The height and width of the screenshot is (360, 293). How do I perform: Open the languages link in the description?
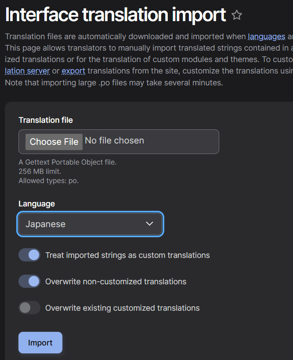tap(267, 37)
